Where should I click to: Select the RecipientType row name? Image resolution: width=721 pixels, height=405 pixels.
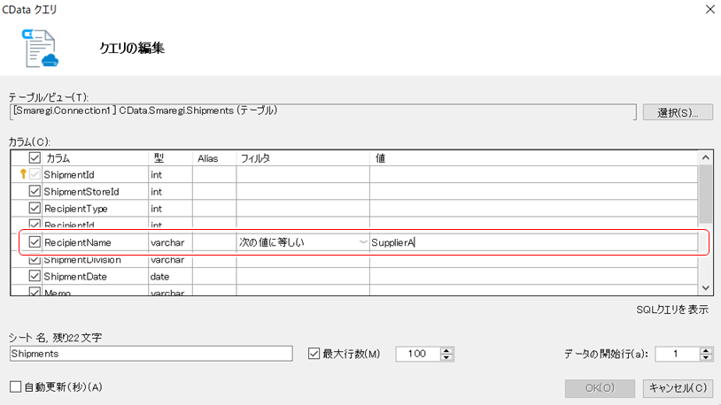[x=76, y=209]
